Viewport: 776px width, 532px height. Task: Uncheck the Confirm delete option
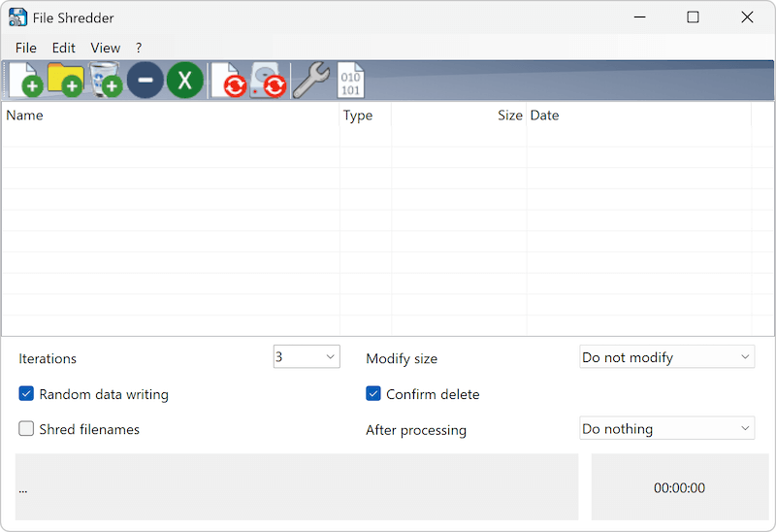373,394
